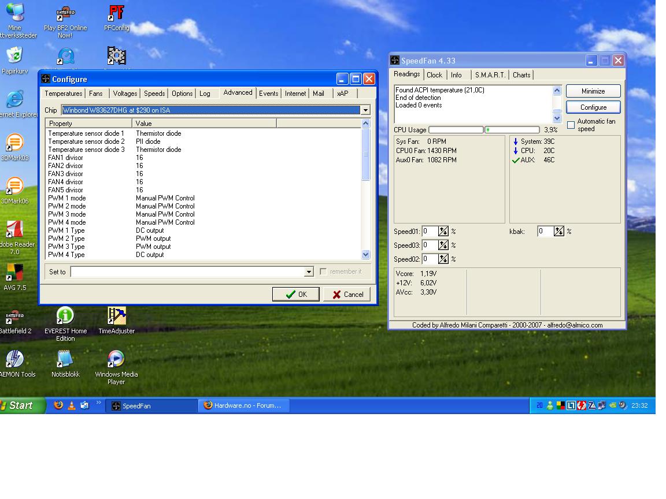Switch to the Voltages tab
666x499 pixels.
point(125,94)
